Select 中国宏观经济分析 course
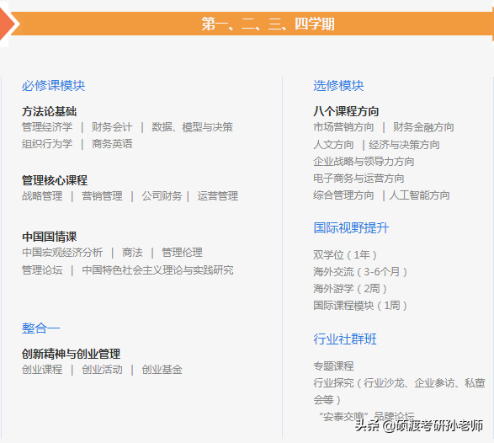The width and height of the screenshot is (494, 443). tap(62, 253)
